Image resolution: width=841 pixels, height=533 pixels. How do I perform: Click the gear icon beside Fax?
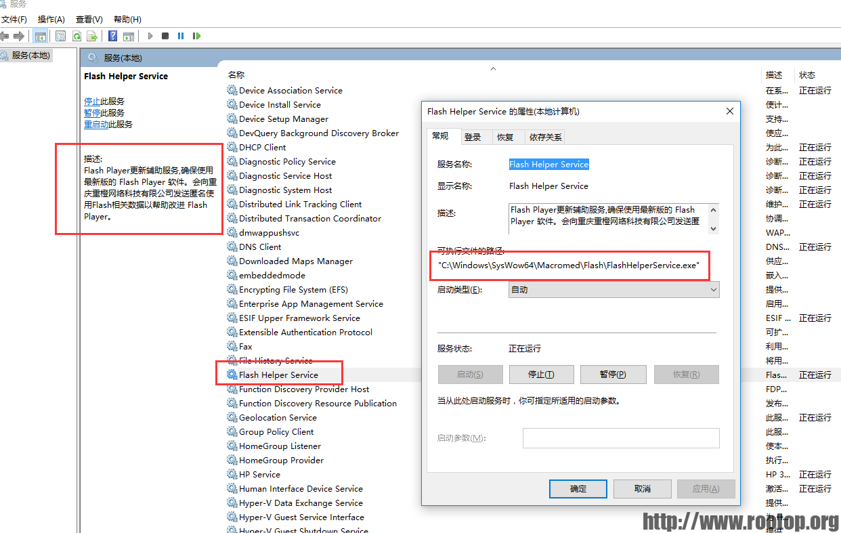(232, 346)
